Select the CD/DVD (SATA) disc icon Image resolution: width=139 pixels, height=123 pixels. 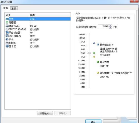7,29
